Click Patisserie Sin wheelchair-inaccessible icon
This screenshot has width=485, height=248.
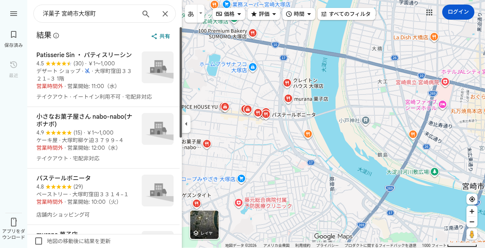(87, 71)
